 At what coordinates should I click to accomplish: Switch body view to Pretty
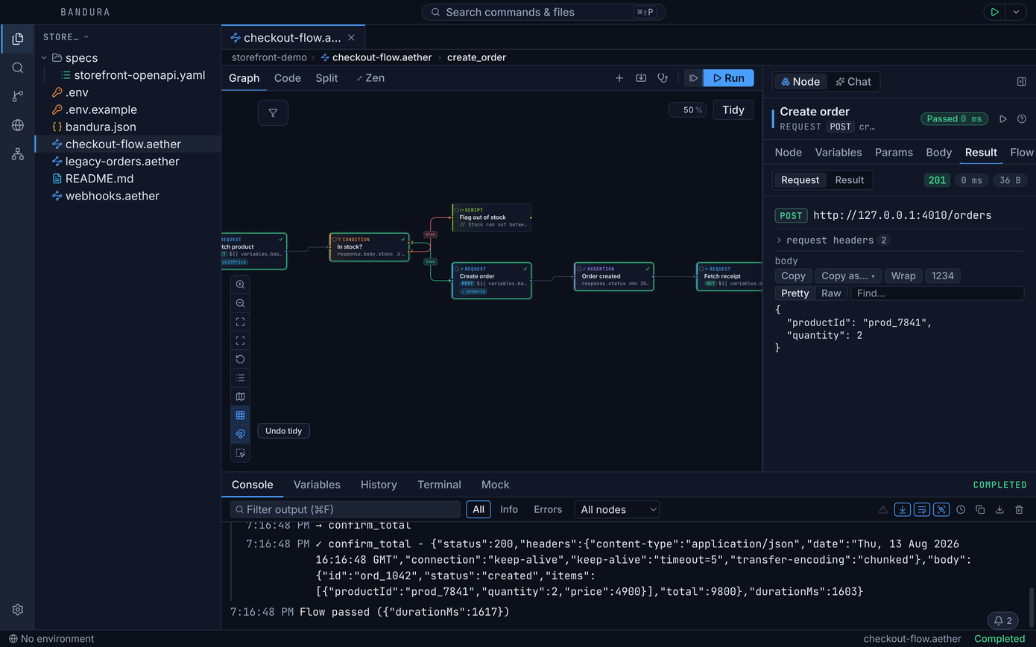click(795, 293)
